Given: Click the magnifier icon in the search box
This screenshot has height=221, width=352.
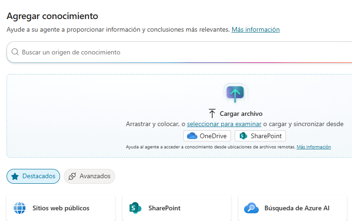Looking at the screenshot, I should coord(15,52).
